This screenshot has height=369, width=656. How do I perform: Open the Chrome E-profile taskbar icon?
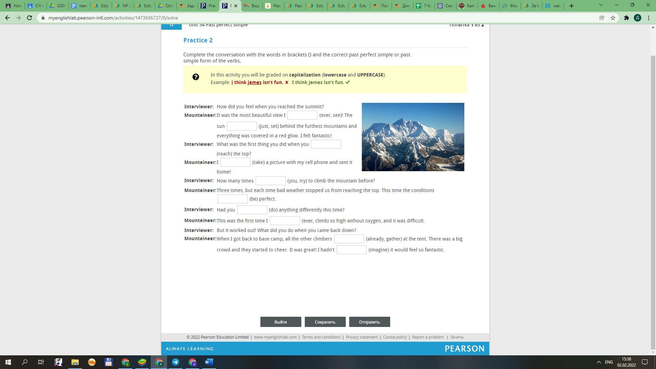click(x=125, y=362)
